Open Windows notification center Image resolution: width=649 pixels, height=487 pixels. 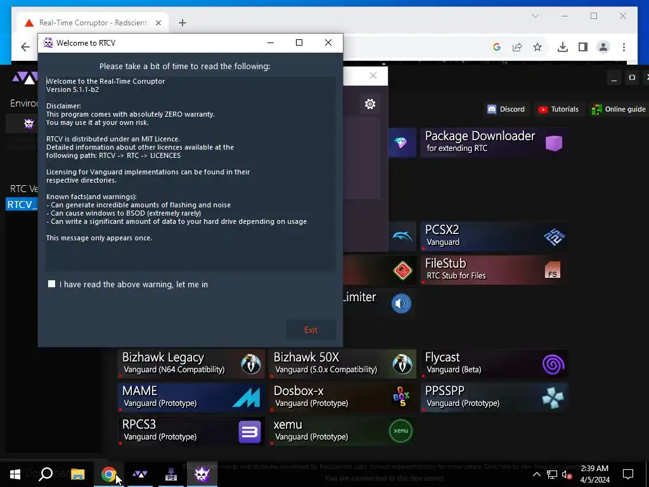pos(628,474)
